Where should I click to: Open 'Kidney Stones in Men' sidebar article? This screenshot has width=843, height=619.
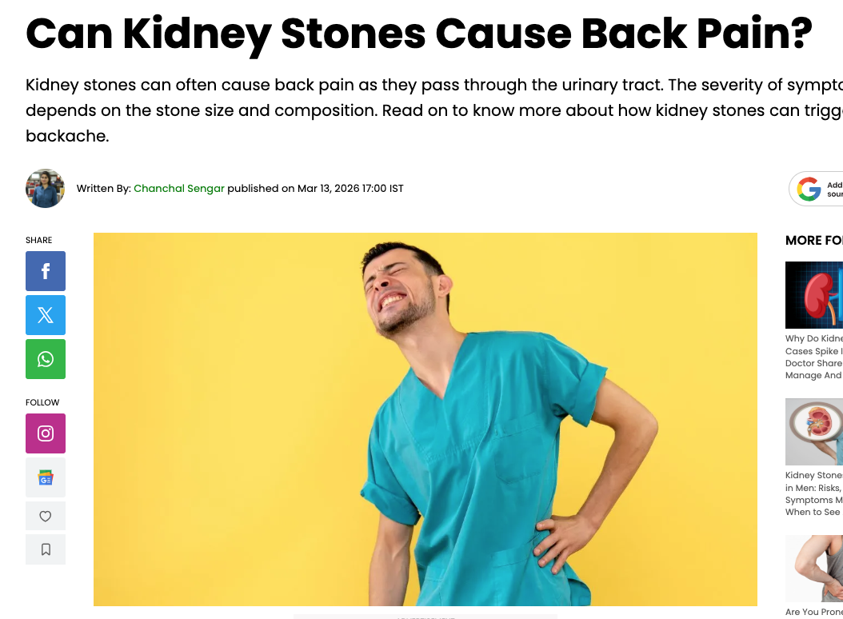coord(814,493)
